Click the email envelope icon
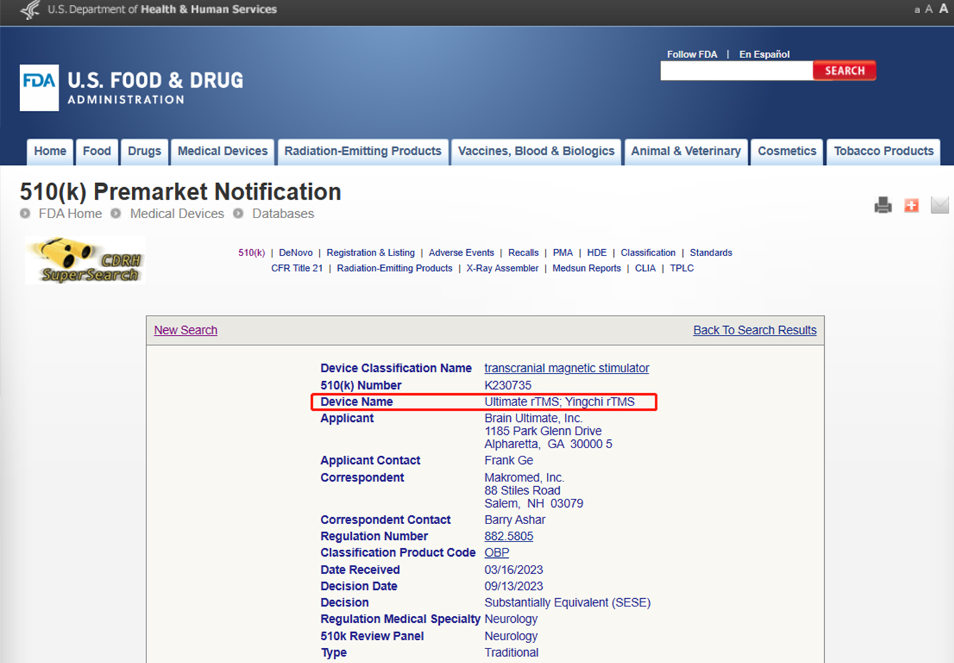 (x=939, y=205)
